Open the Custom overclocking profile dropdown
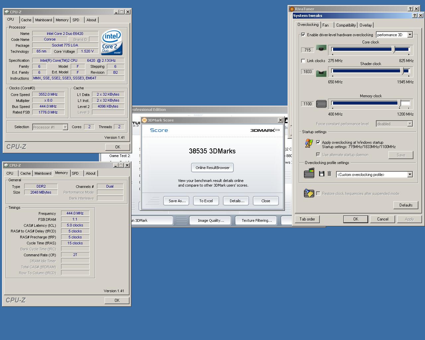 [410, 174]
